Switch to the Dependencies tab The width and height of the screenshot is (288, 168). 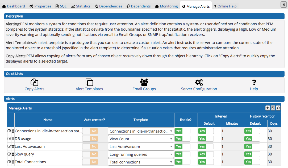pyautogui.click(x=108, y=6)
